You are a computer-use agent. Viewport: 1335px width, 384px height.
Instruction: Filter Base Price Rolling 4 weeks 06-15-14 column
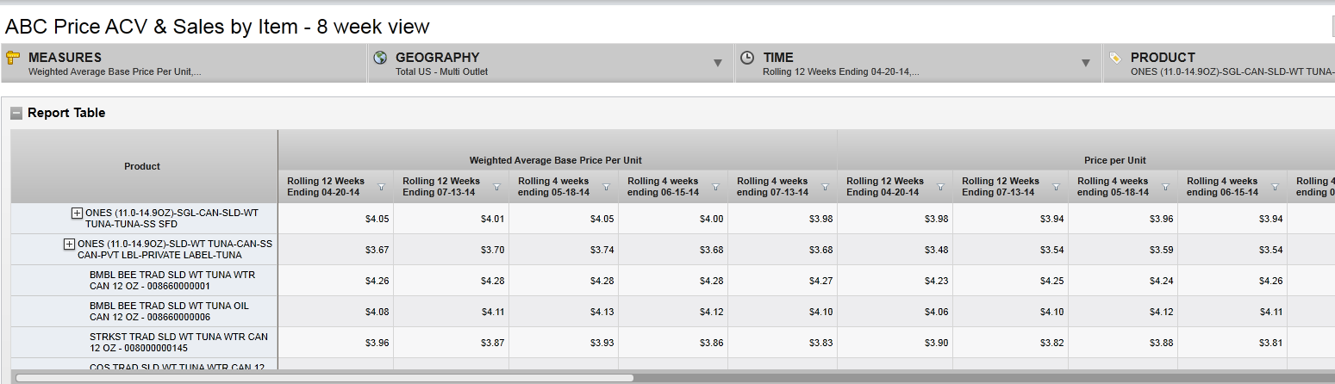[715, 187]
